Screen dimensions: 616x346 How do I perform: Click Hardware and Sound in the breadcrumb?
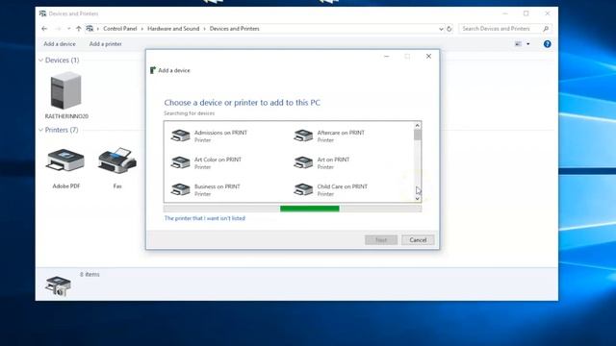click(x=173, y=29)
